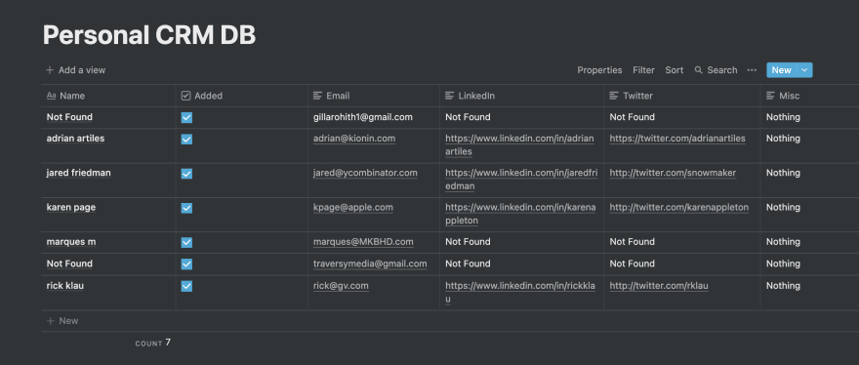Click the Email column text icon
Viewport: 859px width, 365px height.
click(x=317, y=96)
